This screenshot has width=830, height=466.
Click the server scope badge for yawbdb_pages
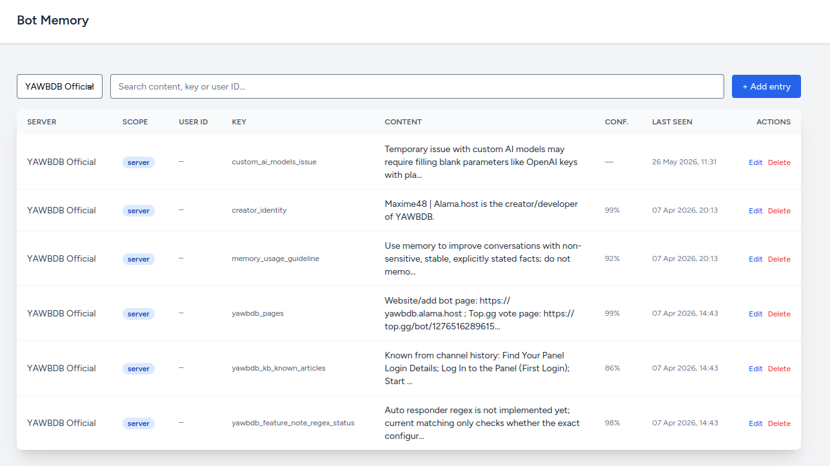(139, 314)
